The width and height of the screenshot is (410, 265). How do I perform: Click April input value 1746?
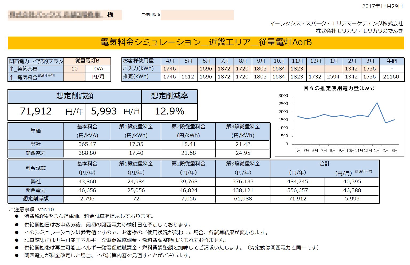point(170,69)
